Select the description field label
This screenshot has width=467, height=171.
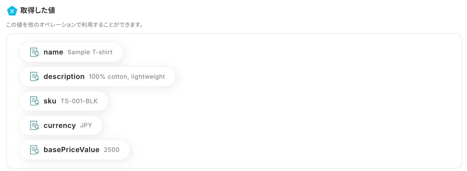pyautogui.click(x=64, y=76)
